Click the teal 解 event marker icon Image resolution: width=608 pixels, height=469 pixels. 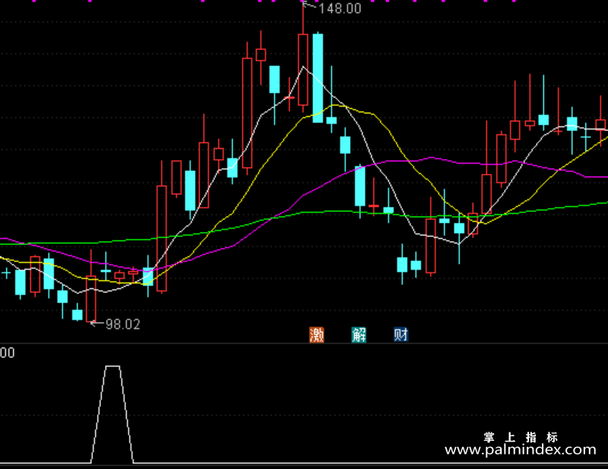[359, 334]
